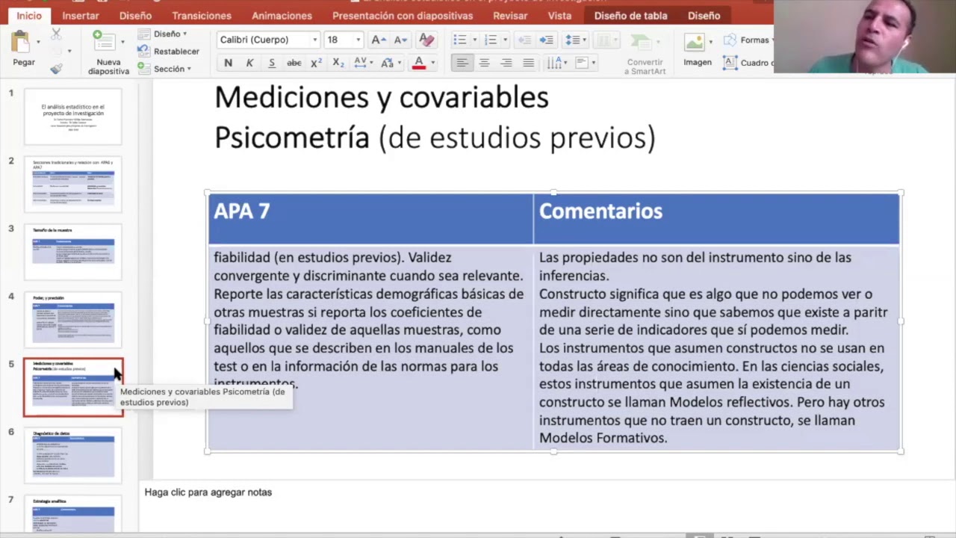The width and height of the screenshot is (956, 538).
Task: Add a slide with the Nueva diapositiva icon
Action: coord(104,42)
